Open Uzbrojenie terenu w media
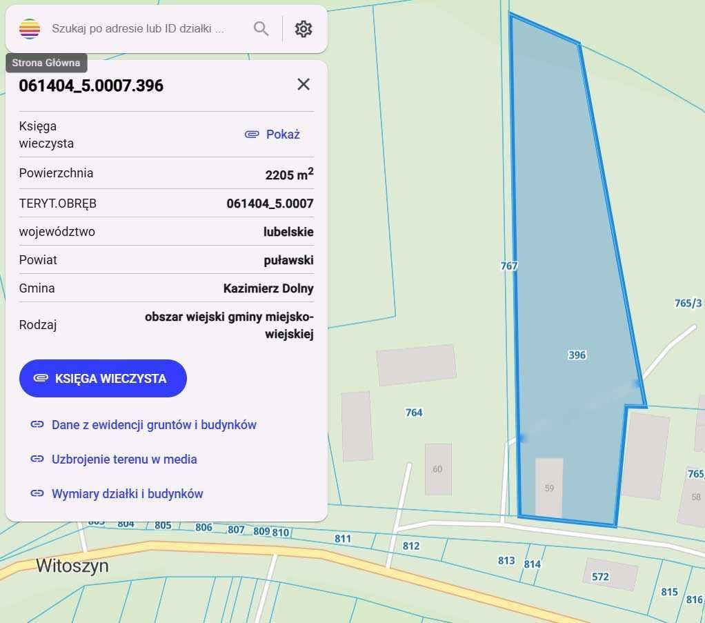 [x=124, y=459]
